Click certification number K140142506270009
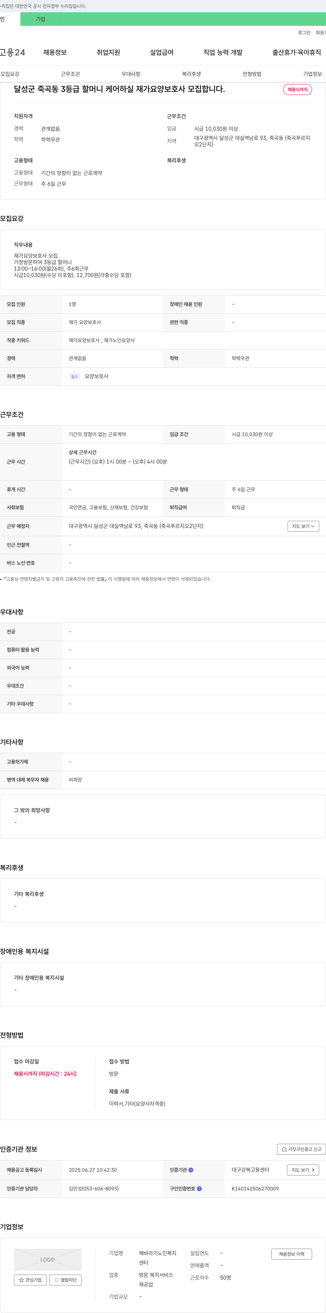 255,1189
